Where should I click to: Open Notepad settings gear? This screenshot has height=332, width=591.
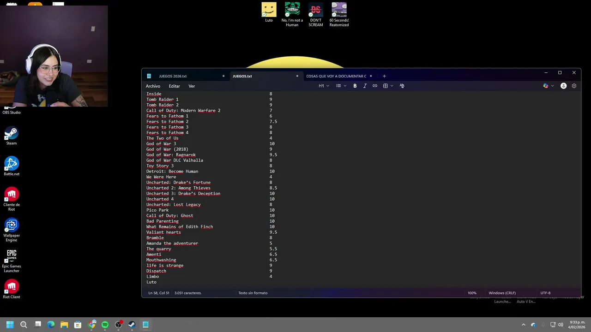(x=574, y=86)
